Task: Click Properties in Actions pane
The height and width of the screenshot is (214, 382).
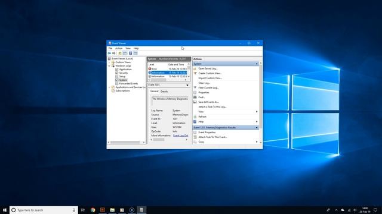Action: (204, 93)
